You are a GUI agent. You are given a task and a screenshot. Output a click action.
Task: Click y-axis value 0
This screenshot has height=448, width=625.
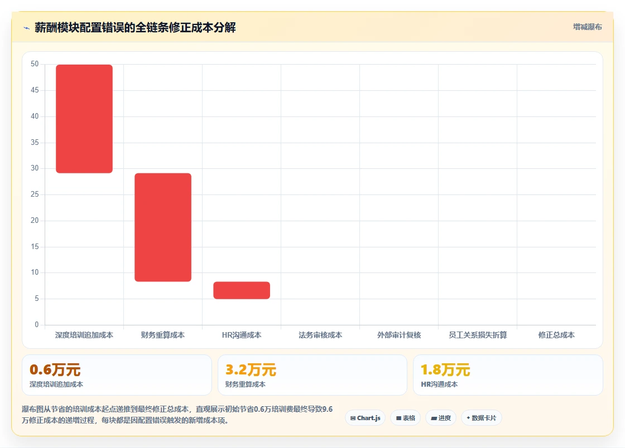[x=37, y=325]
